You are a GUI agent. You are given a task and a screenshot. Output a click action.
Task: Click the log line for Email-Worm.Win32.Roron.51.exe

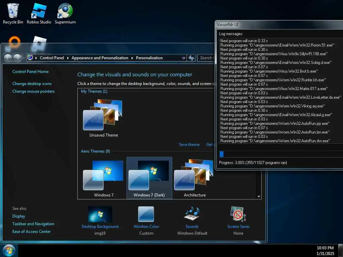(277, 45)
